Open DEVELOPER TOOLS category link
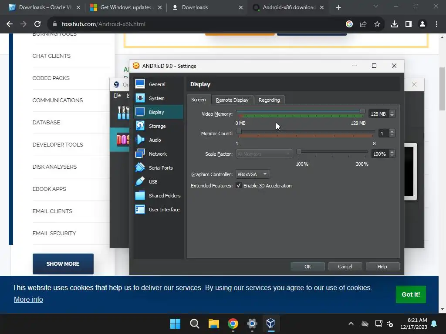 [x=58, y=144]
